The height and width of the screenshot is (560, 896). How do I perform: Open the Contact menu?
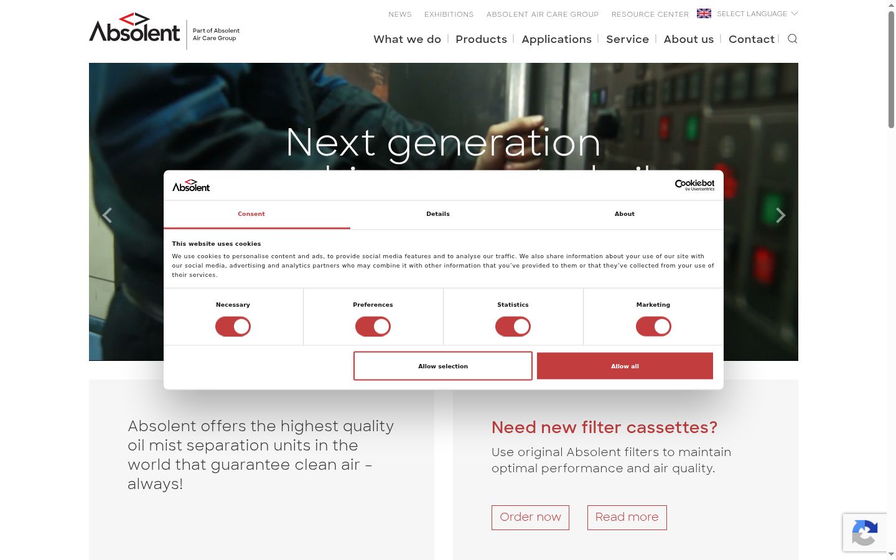pyautogui.click(x=752, y=39)
